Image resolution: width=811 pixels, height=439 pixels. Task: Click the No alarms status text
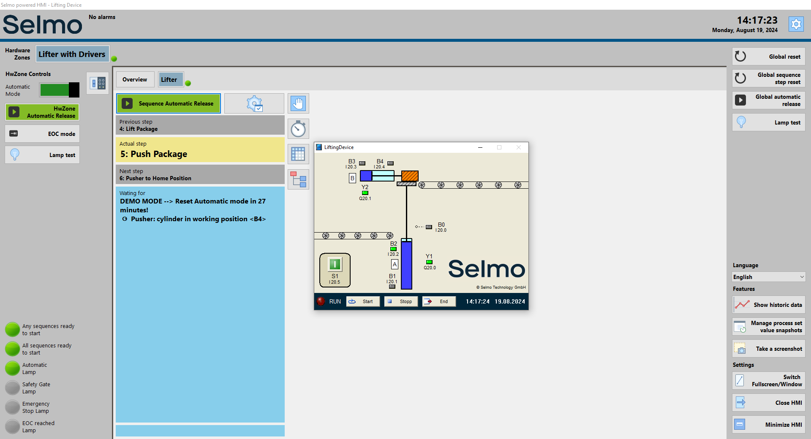pos(102,17)
